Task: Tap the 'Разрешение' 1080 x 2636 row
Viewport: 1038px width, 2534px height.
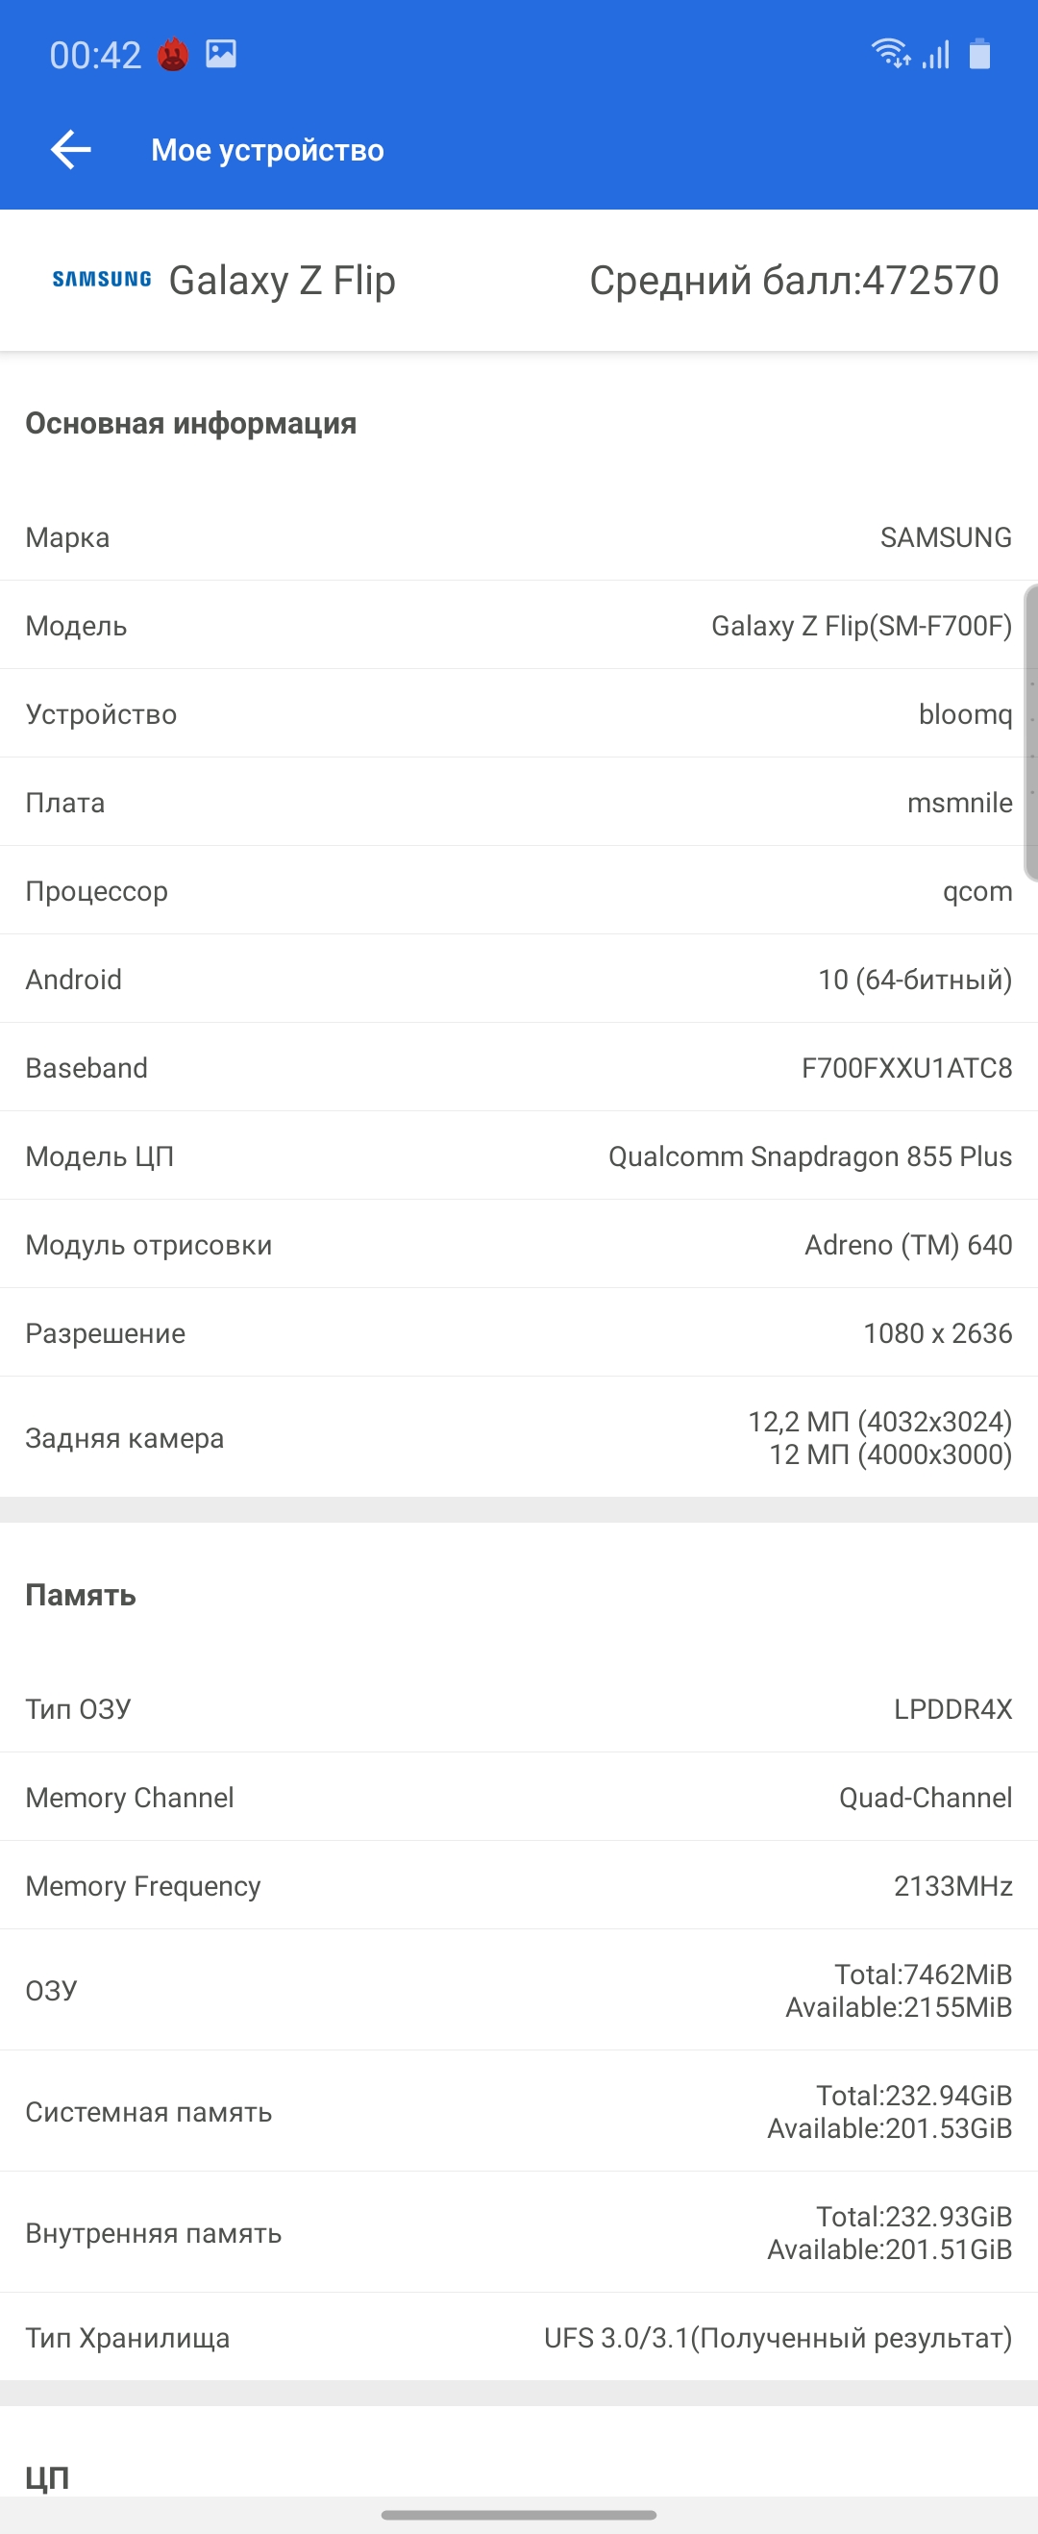Action: point(518,1333)
